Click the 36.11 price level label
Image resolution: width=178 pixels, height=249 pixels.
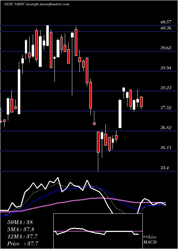click(166, 148)
